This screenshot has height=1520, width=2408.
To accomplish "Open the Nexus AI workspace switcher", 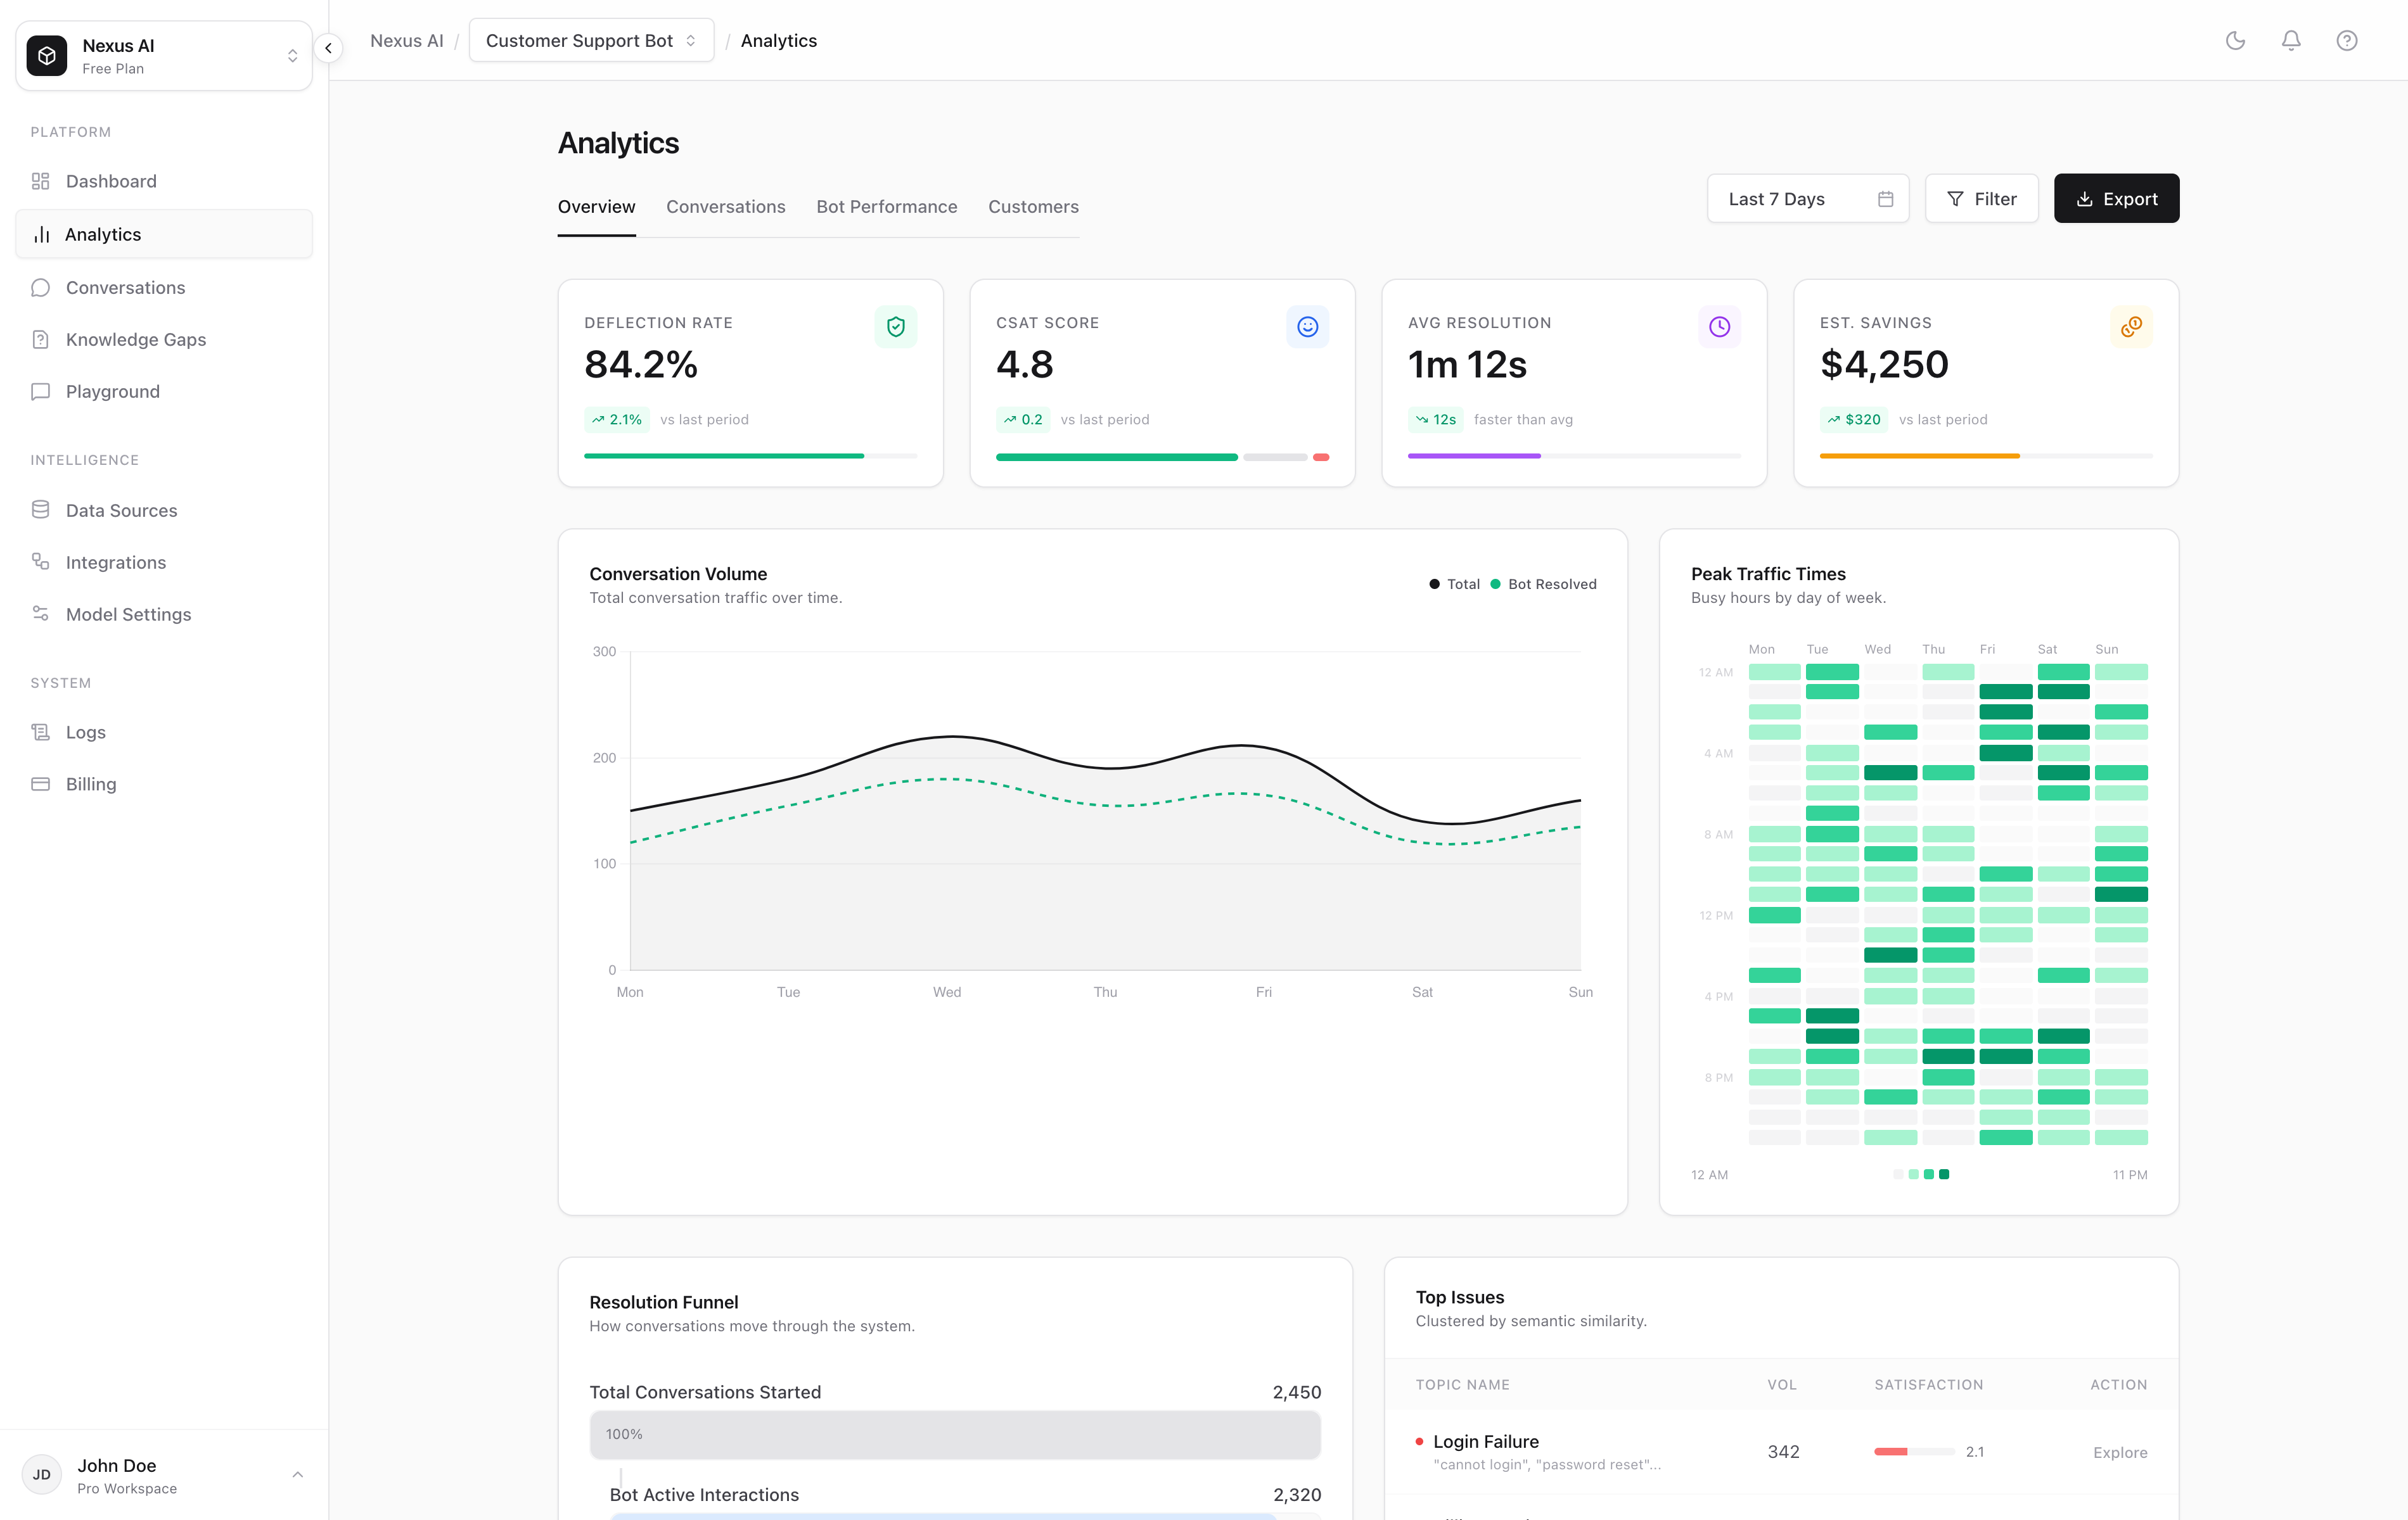I will [x=164, y=56].
